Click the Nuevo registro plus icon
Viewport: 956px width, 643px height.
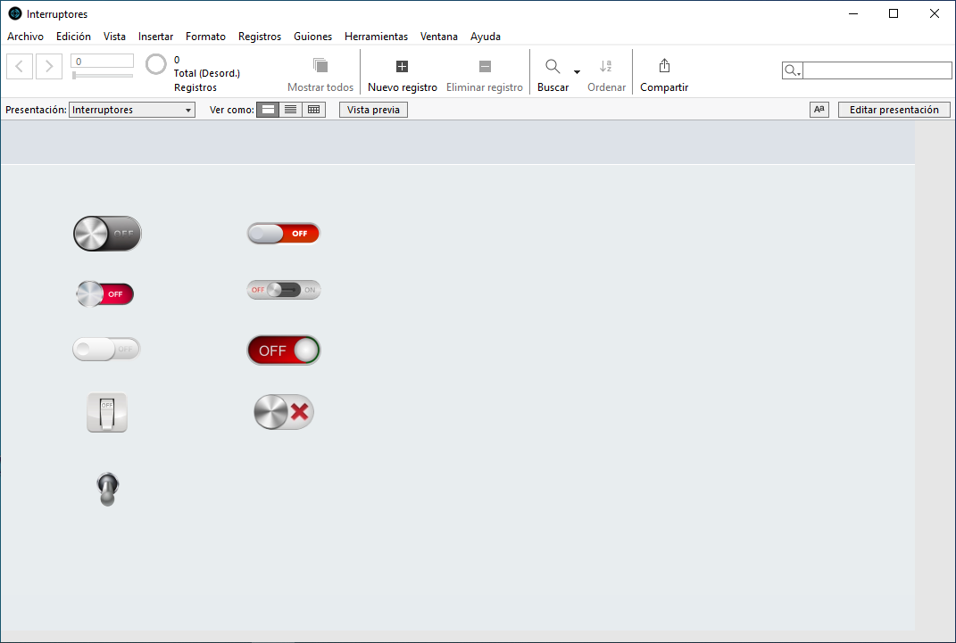(402, 66)
